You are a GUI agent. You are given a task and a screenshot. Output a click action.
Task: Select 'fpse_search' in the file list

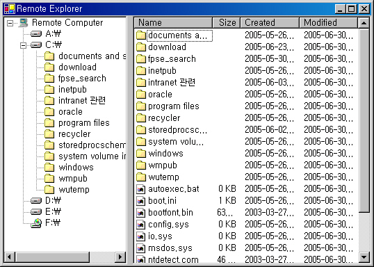[172, 59]
